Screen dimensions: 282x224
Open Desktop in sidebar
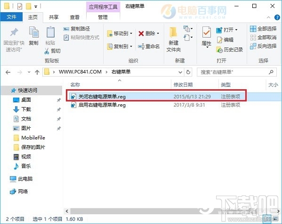click(x=26, y=100)
